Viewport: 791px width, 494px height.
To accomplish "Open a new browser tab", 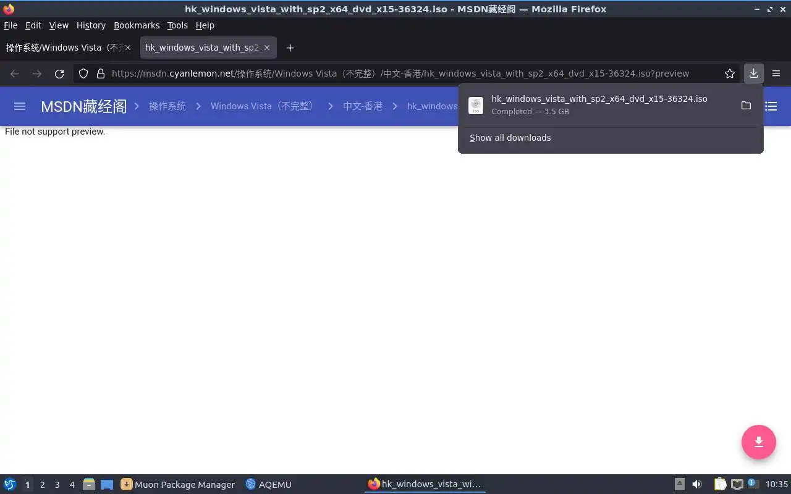I will click(x=290, y=48).
